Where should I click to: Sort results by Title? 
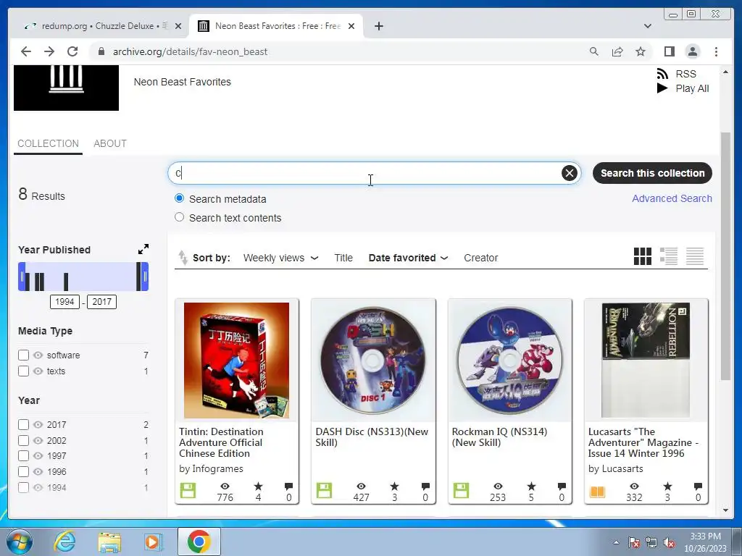[343, 258]
